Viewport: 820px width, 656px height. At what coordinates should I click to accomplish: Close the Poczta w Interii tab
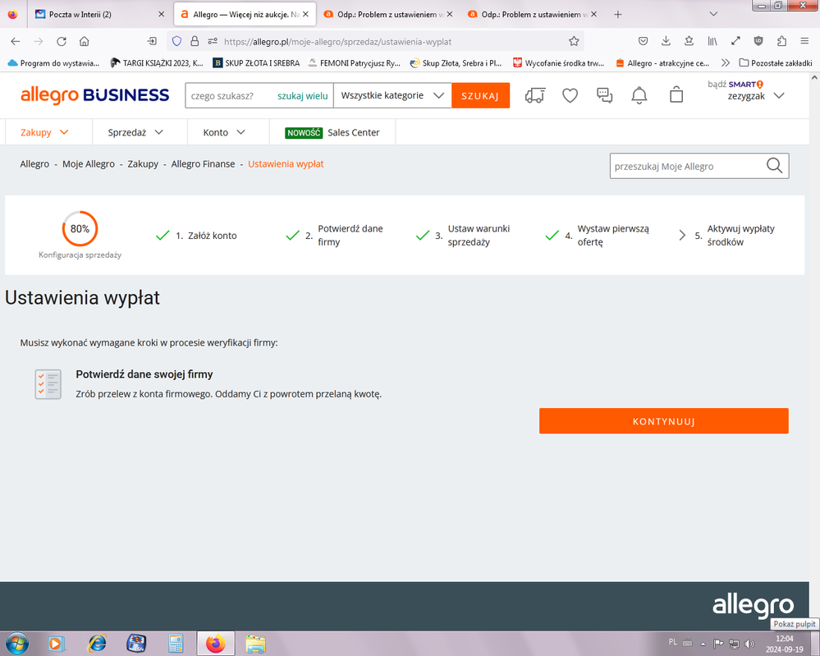161,14
